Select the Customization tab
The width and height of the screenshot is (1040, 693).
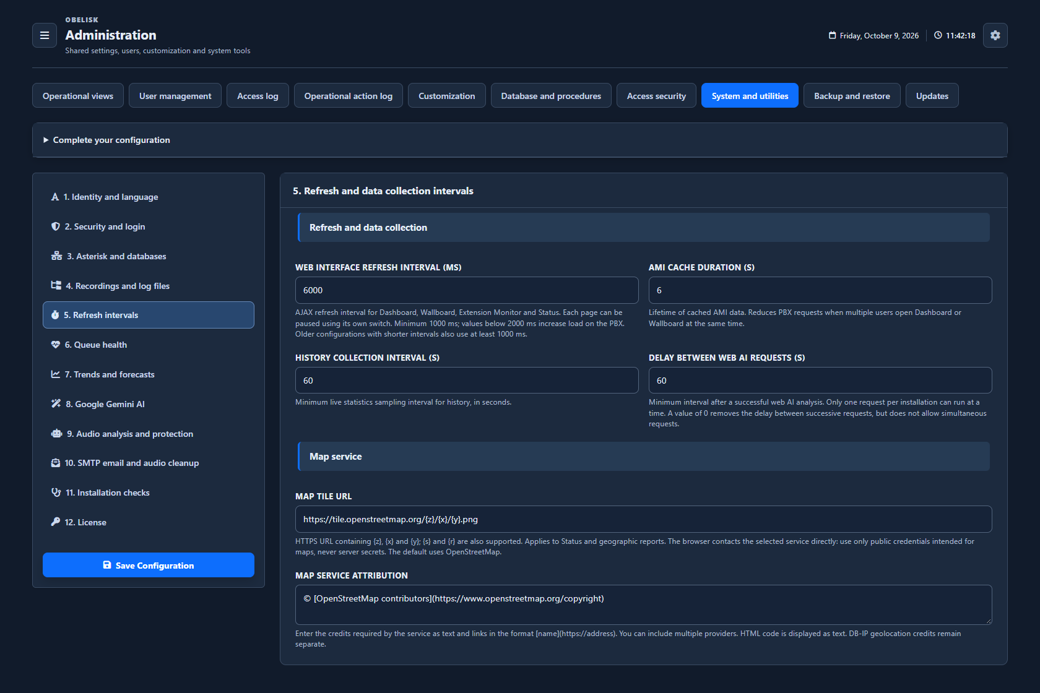tap(447, 95)
